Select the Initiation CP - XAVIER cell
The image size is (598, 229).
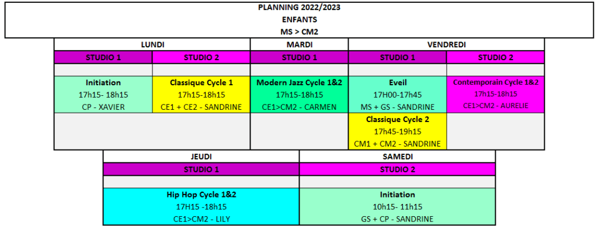pyautogui.click(x=103, y=95)
